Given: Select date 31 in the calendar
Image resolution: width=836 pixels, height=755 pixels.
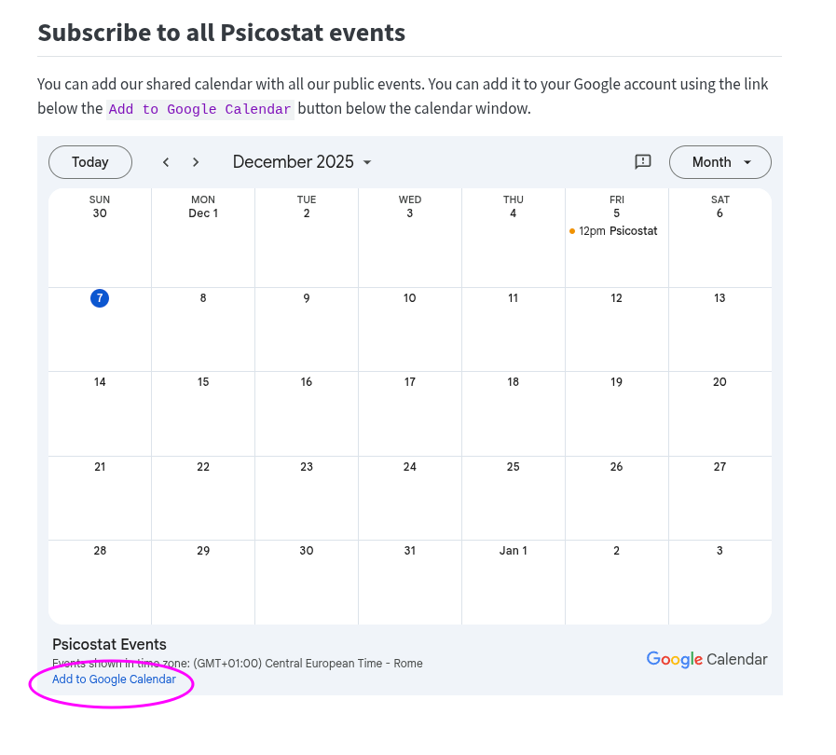Looking at the screenshot, I should (410, 551).
